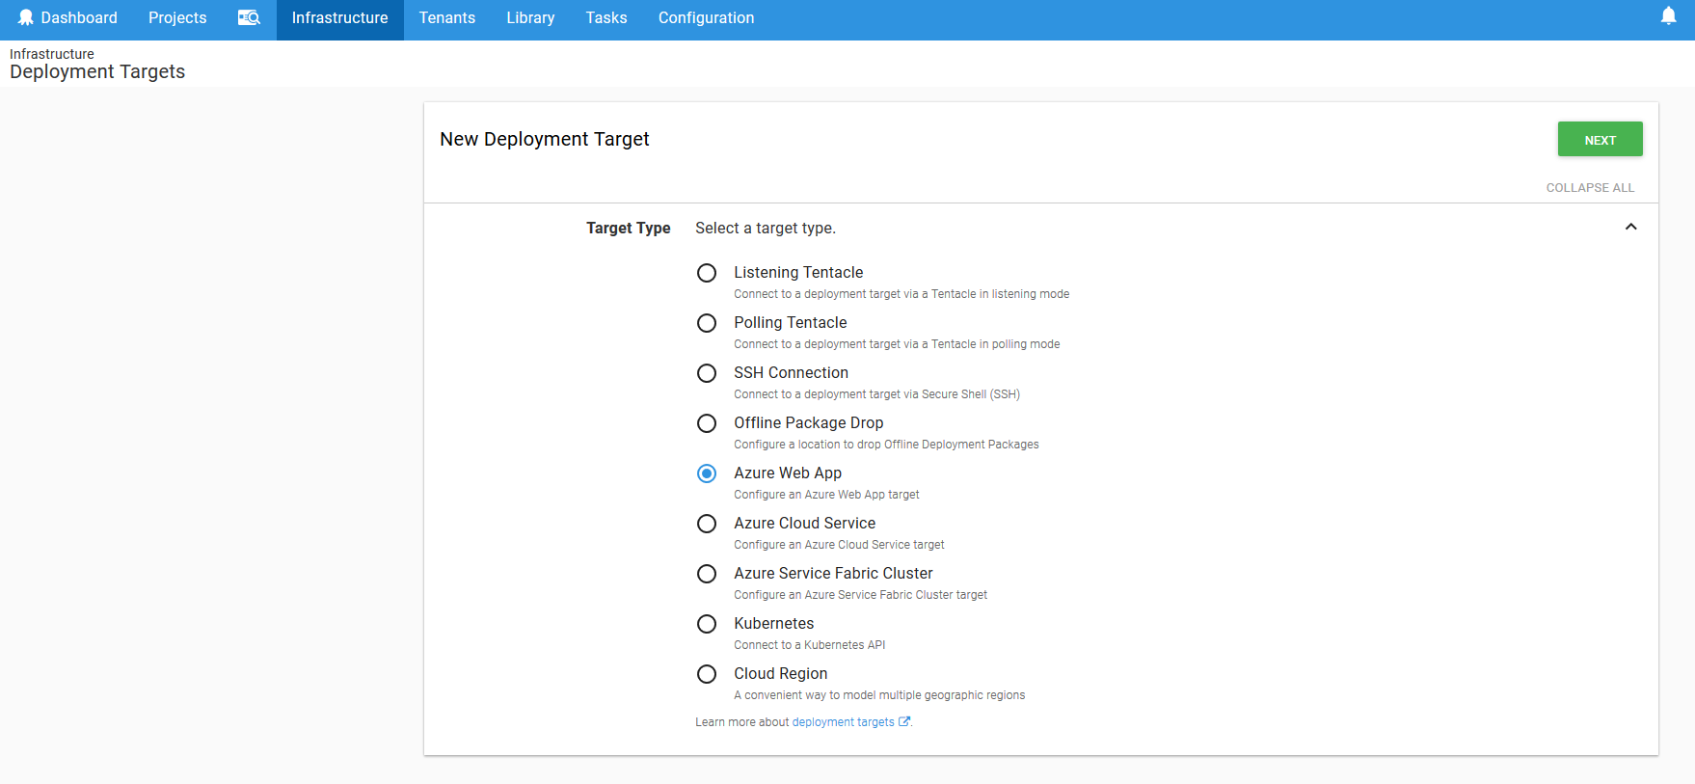
Task: Open Projects menu item
Action: (177, 17)
